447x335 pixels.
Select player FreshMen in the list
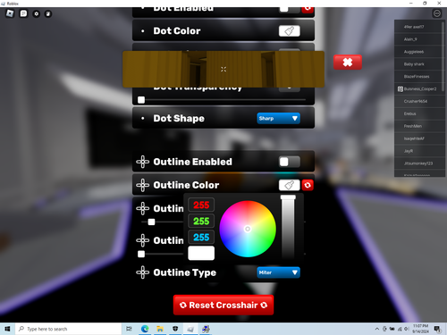(x=418, y=126)
